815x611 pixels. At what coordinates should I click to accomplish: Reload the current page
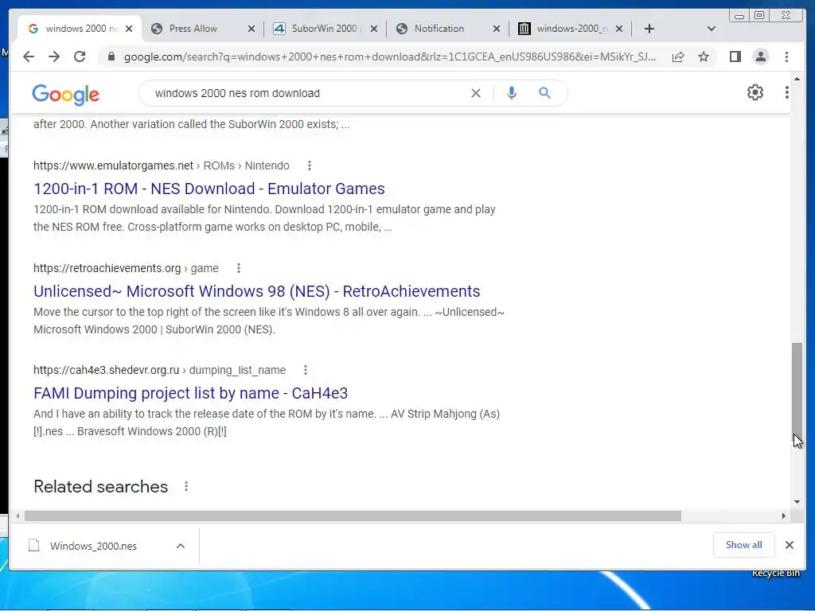pyautogui.click(x=80, y=56)
